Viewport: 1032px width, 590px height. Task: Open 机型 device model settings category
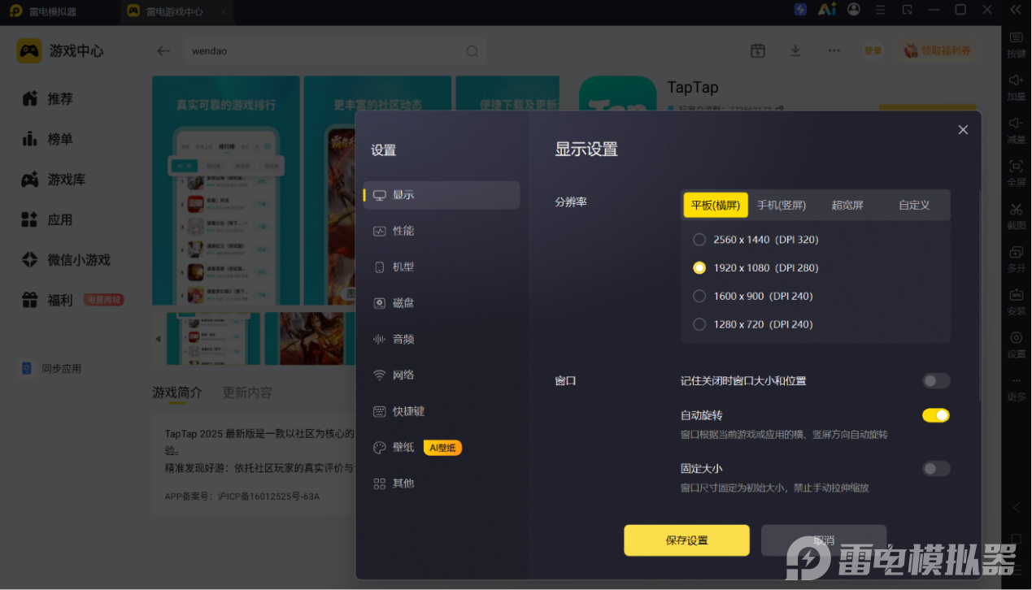[442, 267]
